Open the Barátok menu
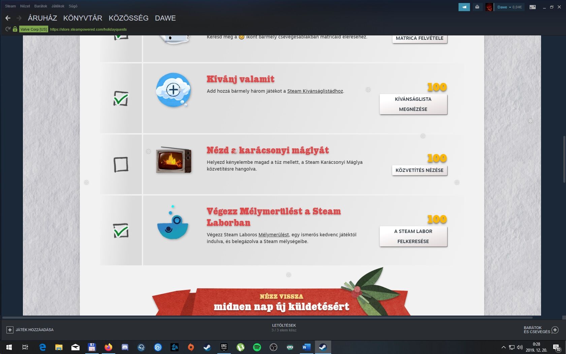Screen dimensions: 566x354 pos(41,6)
